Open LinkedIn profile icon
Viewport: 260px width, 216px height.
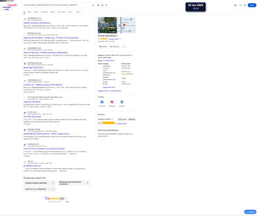(122, 102)
